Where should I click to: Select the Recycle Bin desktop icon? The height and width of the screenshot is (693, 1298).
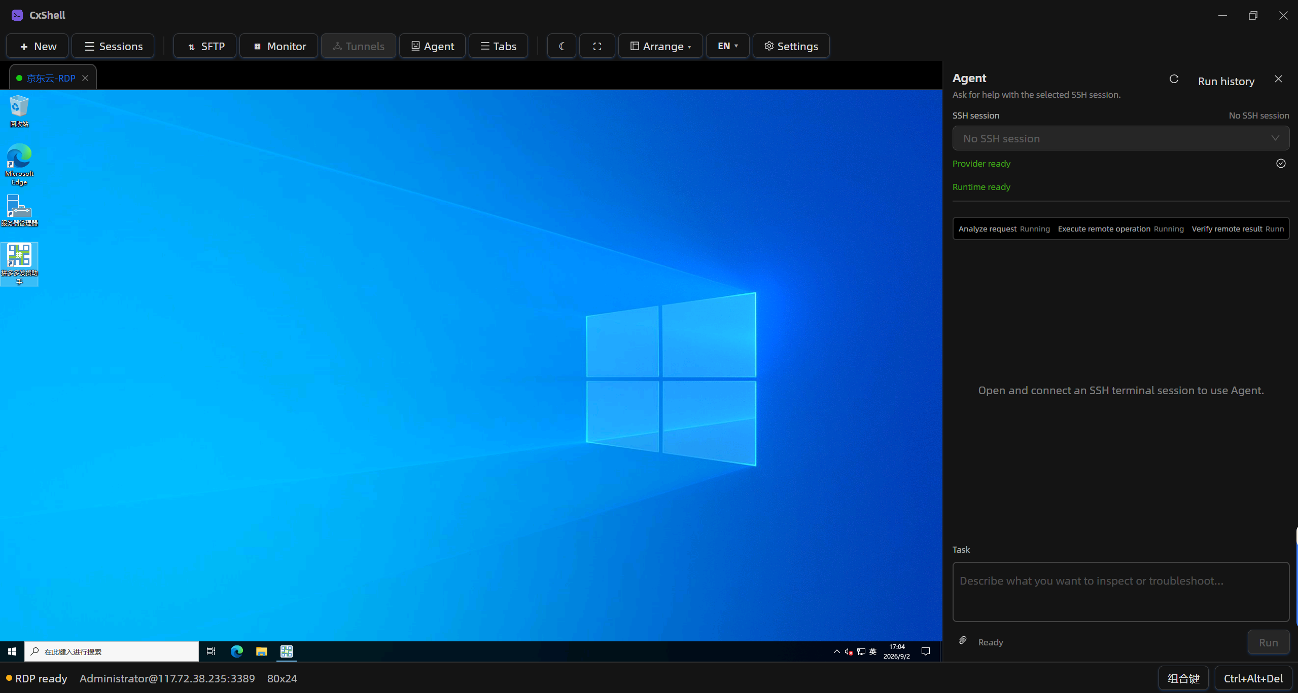tap(19, 111)
